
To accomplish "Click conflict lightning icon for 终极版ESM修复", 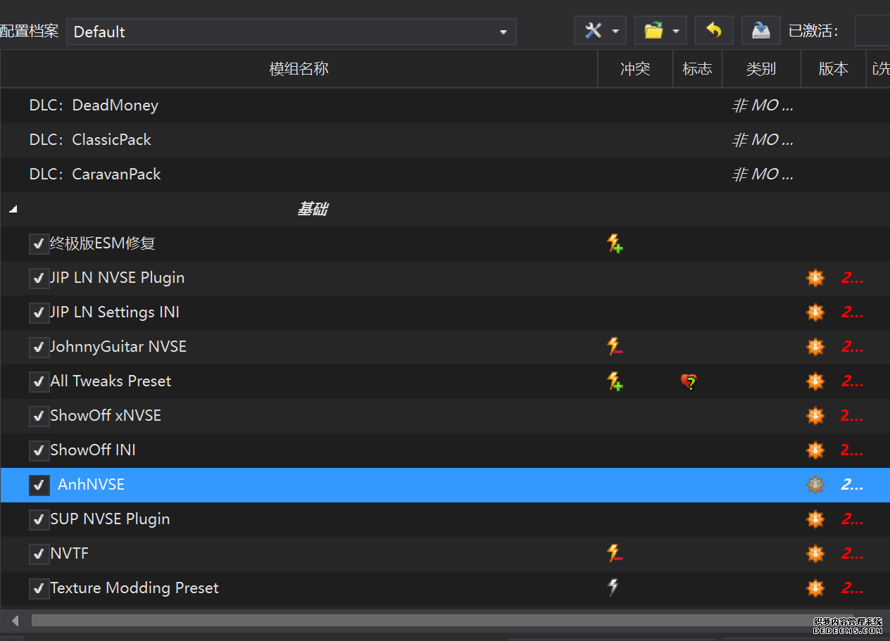I will (615, 243).
